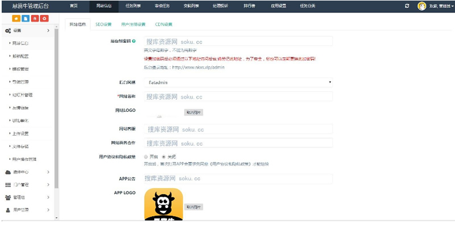Screen dimensions: 455x229
Task: Select the 关闭 radio button
Action: tap(164, 156)
